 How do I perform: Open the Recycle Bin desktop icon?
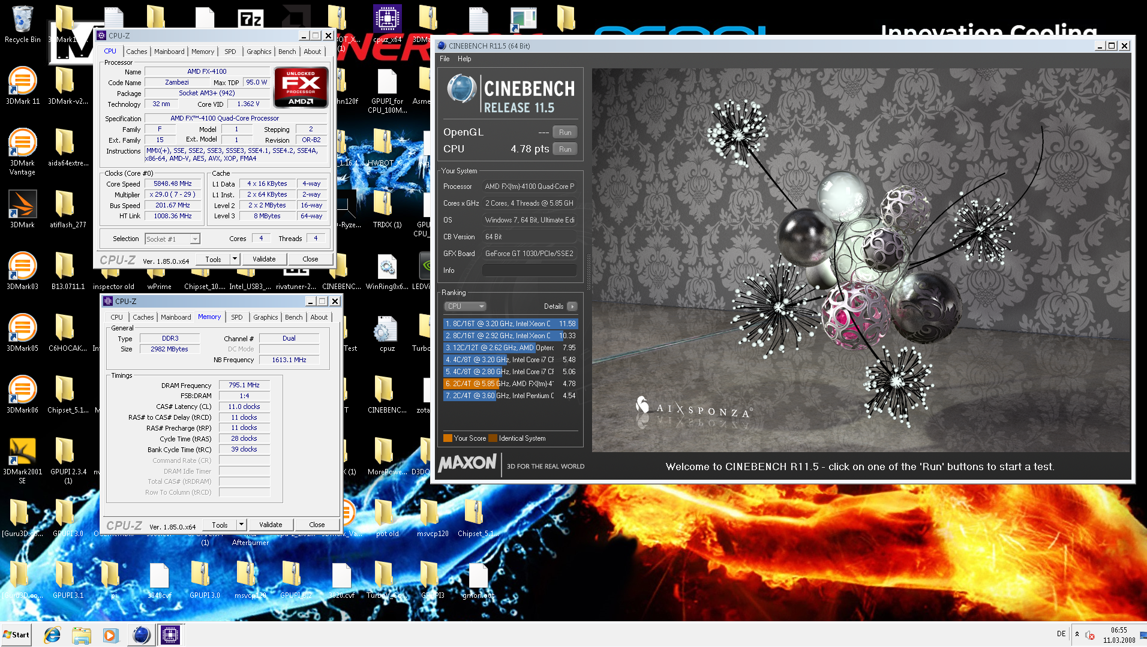22,24
